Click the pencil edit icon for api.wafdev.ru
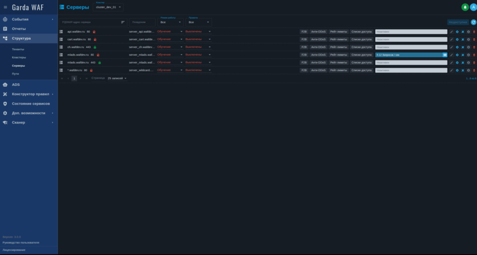The image size is (477, 255). click(452, 32)
